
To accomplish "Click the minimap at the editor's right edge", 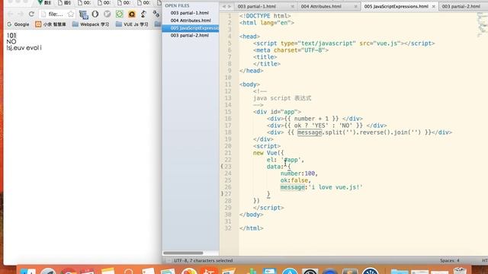I will point(482,24).
